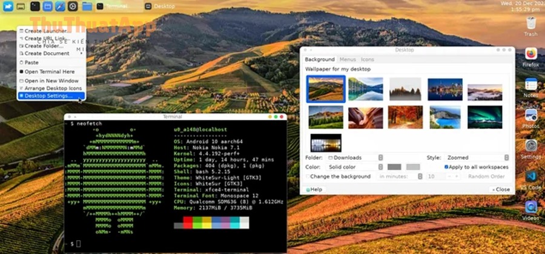545x254 pixels.
Task: Select the autumn forest path wallpaper
Action: tap(405, 117)
